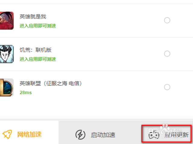The width and height of the screenshot is (193, 144).
Task: Switch to the 启动加速 tab label
Action: [103, 135]
